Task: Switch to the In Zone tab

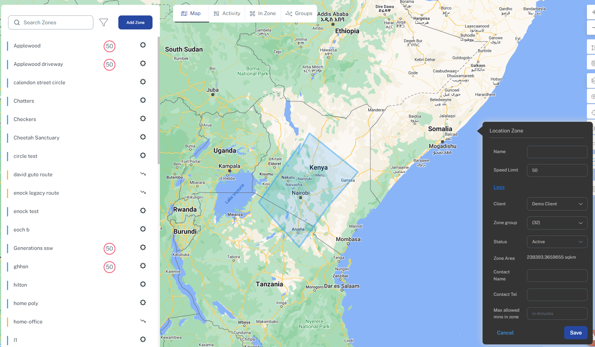Action: tap(263, 14)
